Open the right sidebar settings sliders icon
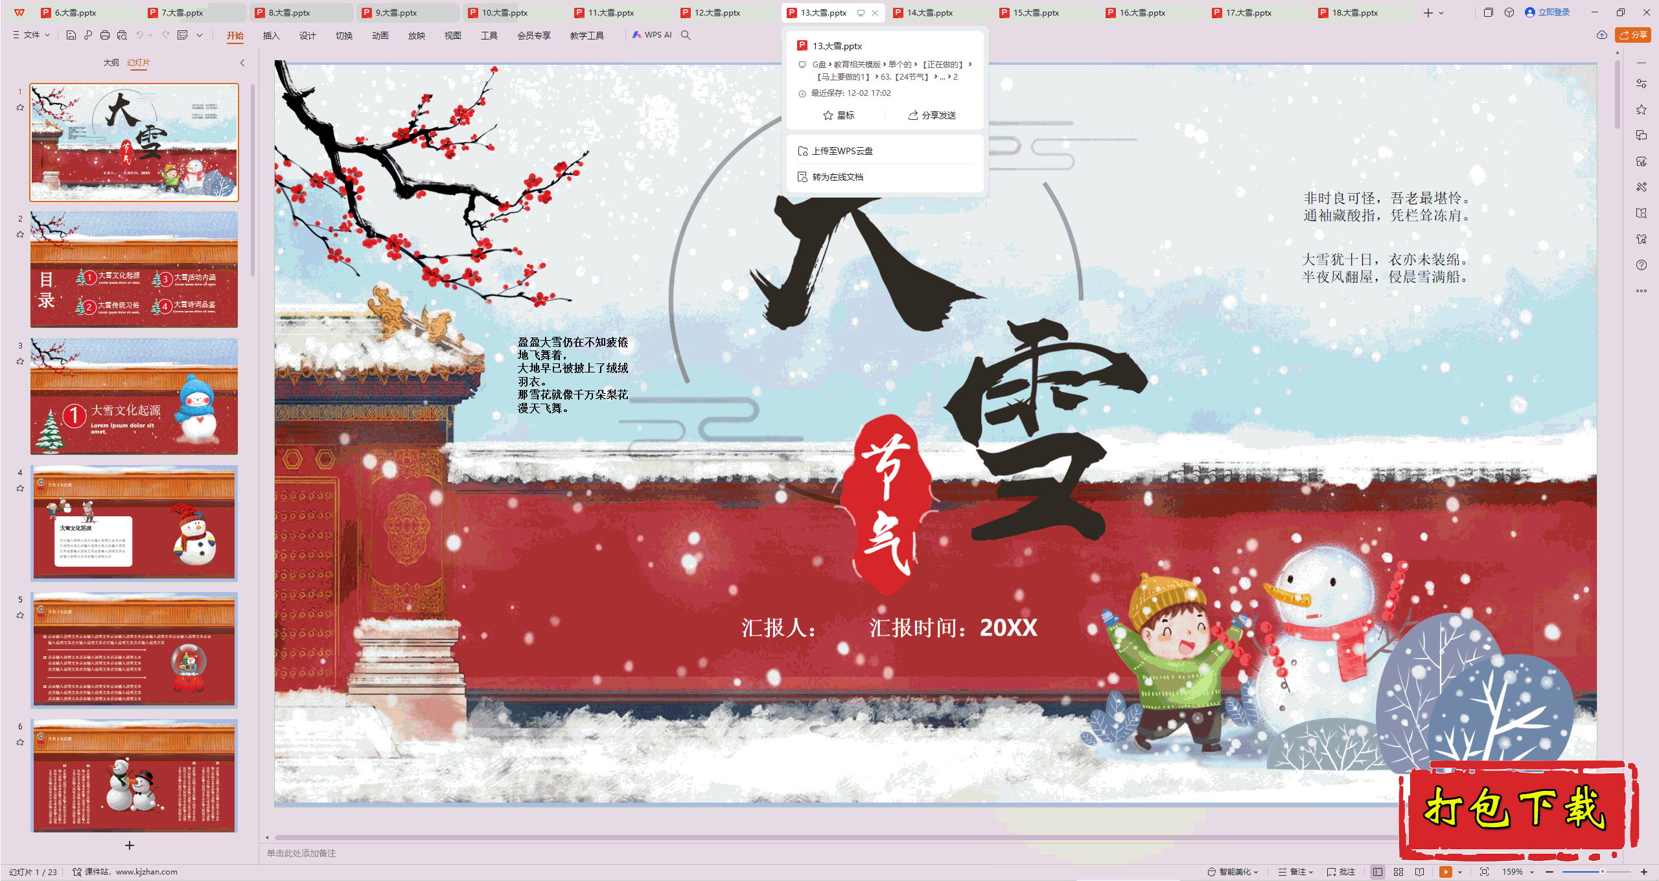1659x881 pixels. click(1642, 84)
